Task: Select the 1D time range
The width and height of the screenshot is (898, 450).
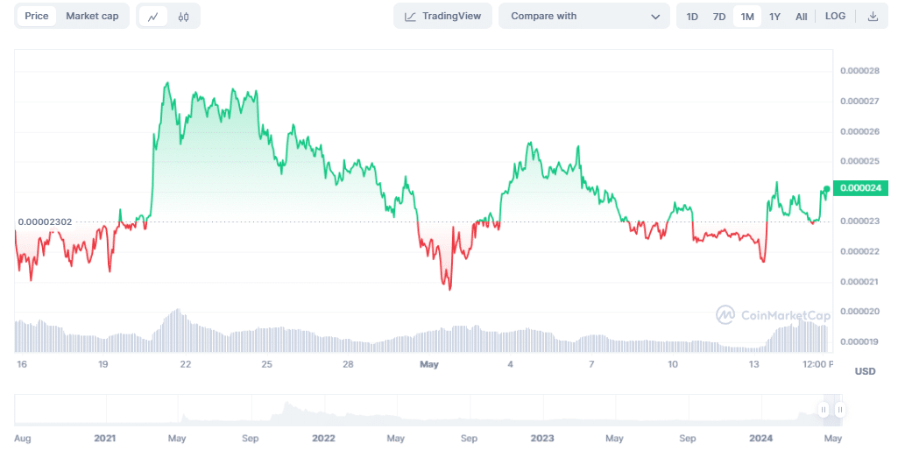Action: click(x=692, y=17)
